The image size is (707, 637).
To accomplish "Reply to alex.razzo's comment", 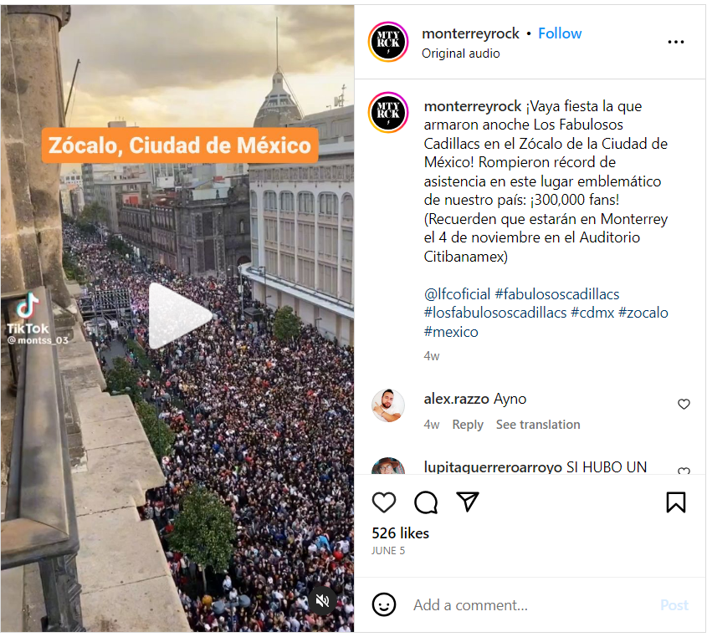I will (x=468, y=425).
